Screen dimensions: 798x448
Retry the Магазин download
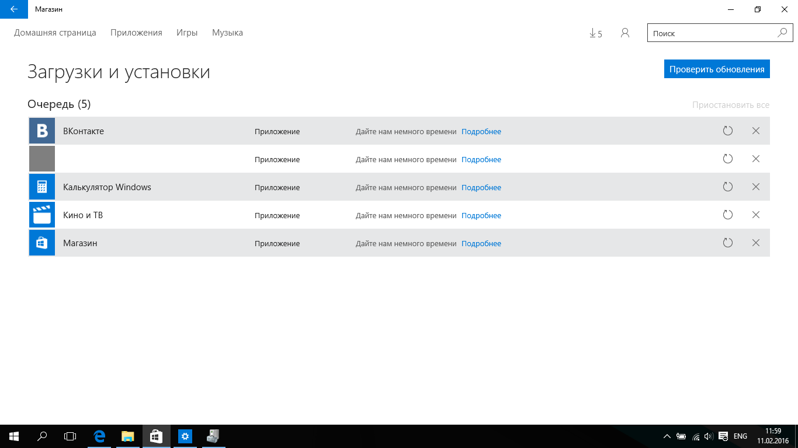click(728, 243)
